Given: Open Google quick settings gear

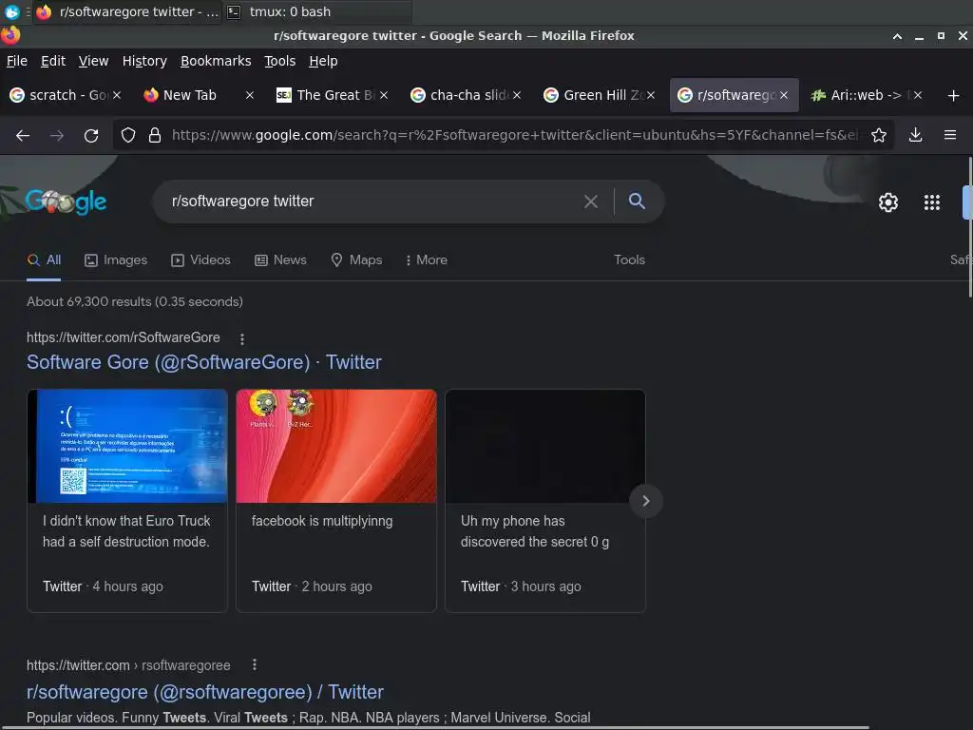Looking at the screenshot, I should [888, 202].
